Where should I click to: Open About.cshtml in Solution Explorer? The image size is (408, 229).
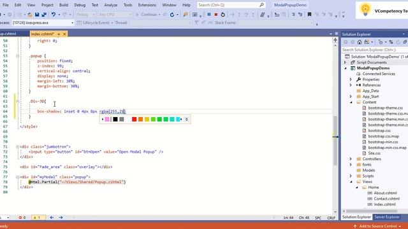385,193
